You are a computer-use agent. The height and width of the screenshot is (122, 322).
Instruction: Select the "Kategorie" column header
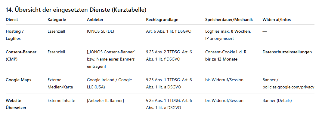pyautogui.click(x=57, y=20)
